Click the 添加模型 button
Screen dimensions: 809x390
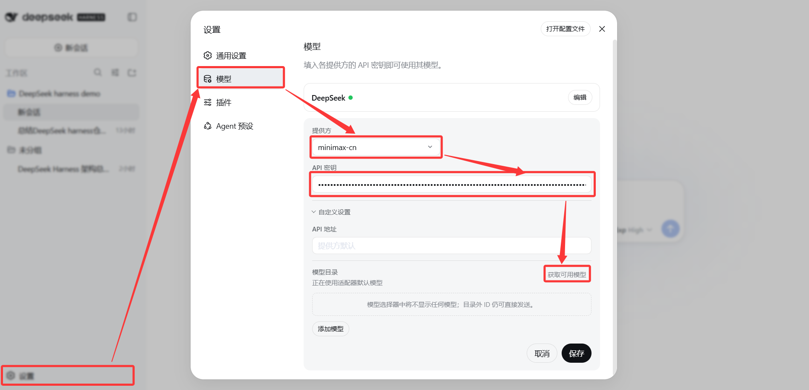click(x=331, y=329)
